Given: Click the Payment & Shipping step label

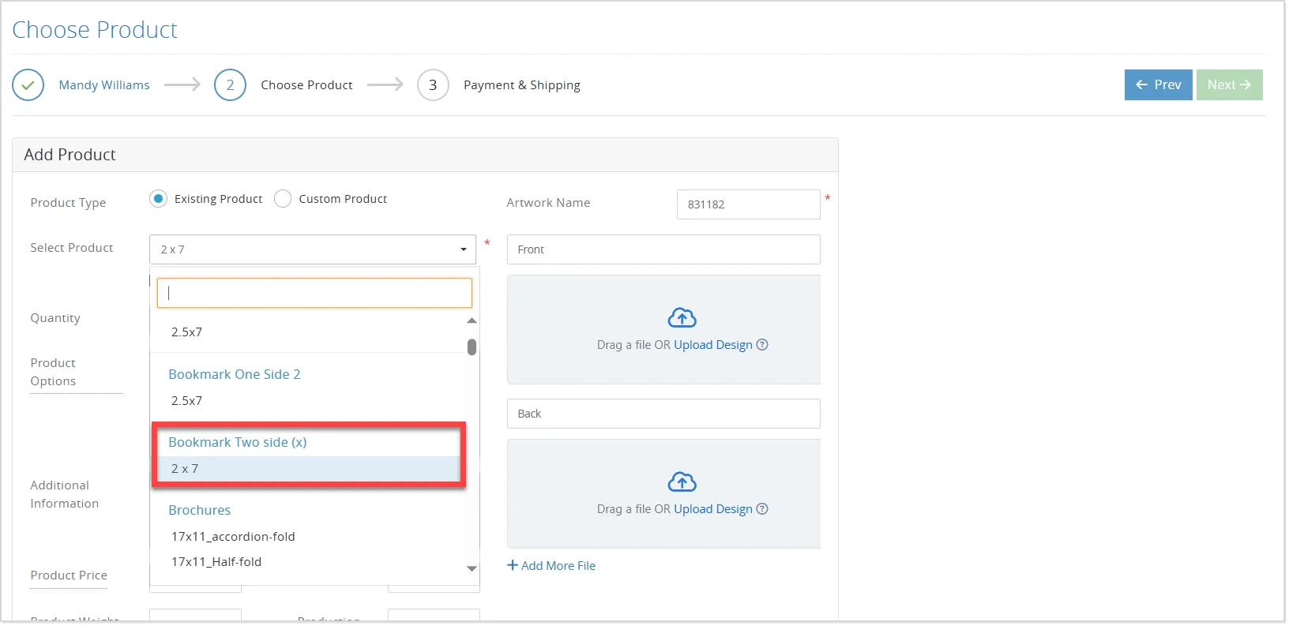Looking at the screenshot, I should (522, 85).
